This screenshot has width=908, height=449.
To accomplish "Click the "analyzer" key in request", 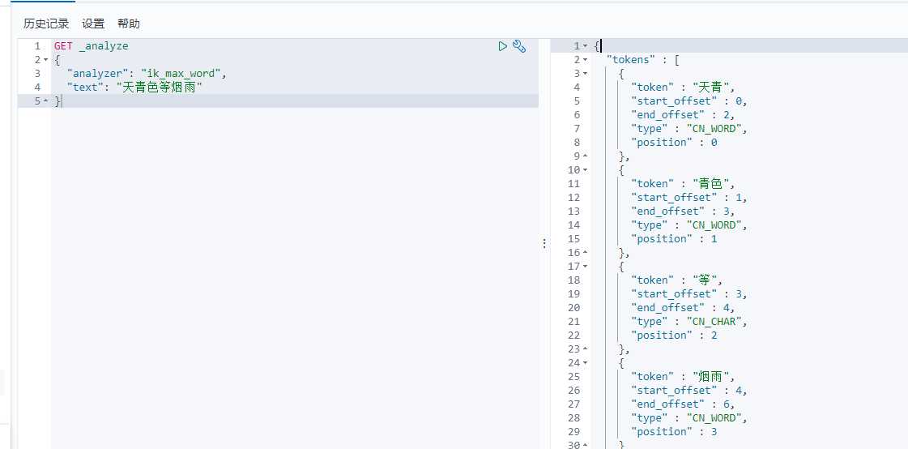I will click(x=96, y=74).
